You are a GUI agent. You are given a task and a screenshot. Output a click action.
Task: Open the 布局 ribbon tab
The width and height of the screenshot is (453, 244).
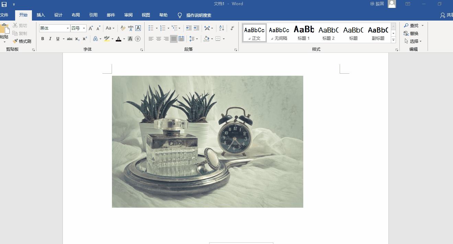click(x=76, y=15)
